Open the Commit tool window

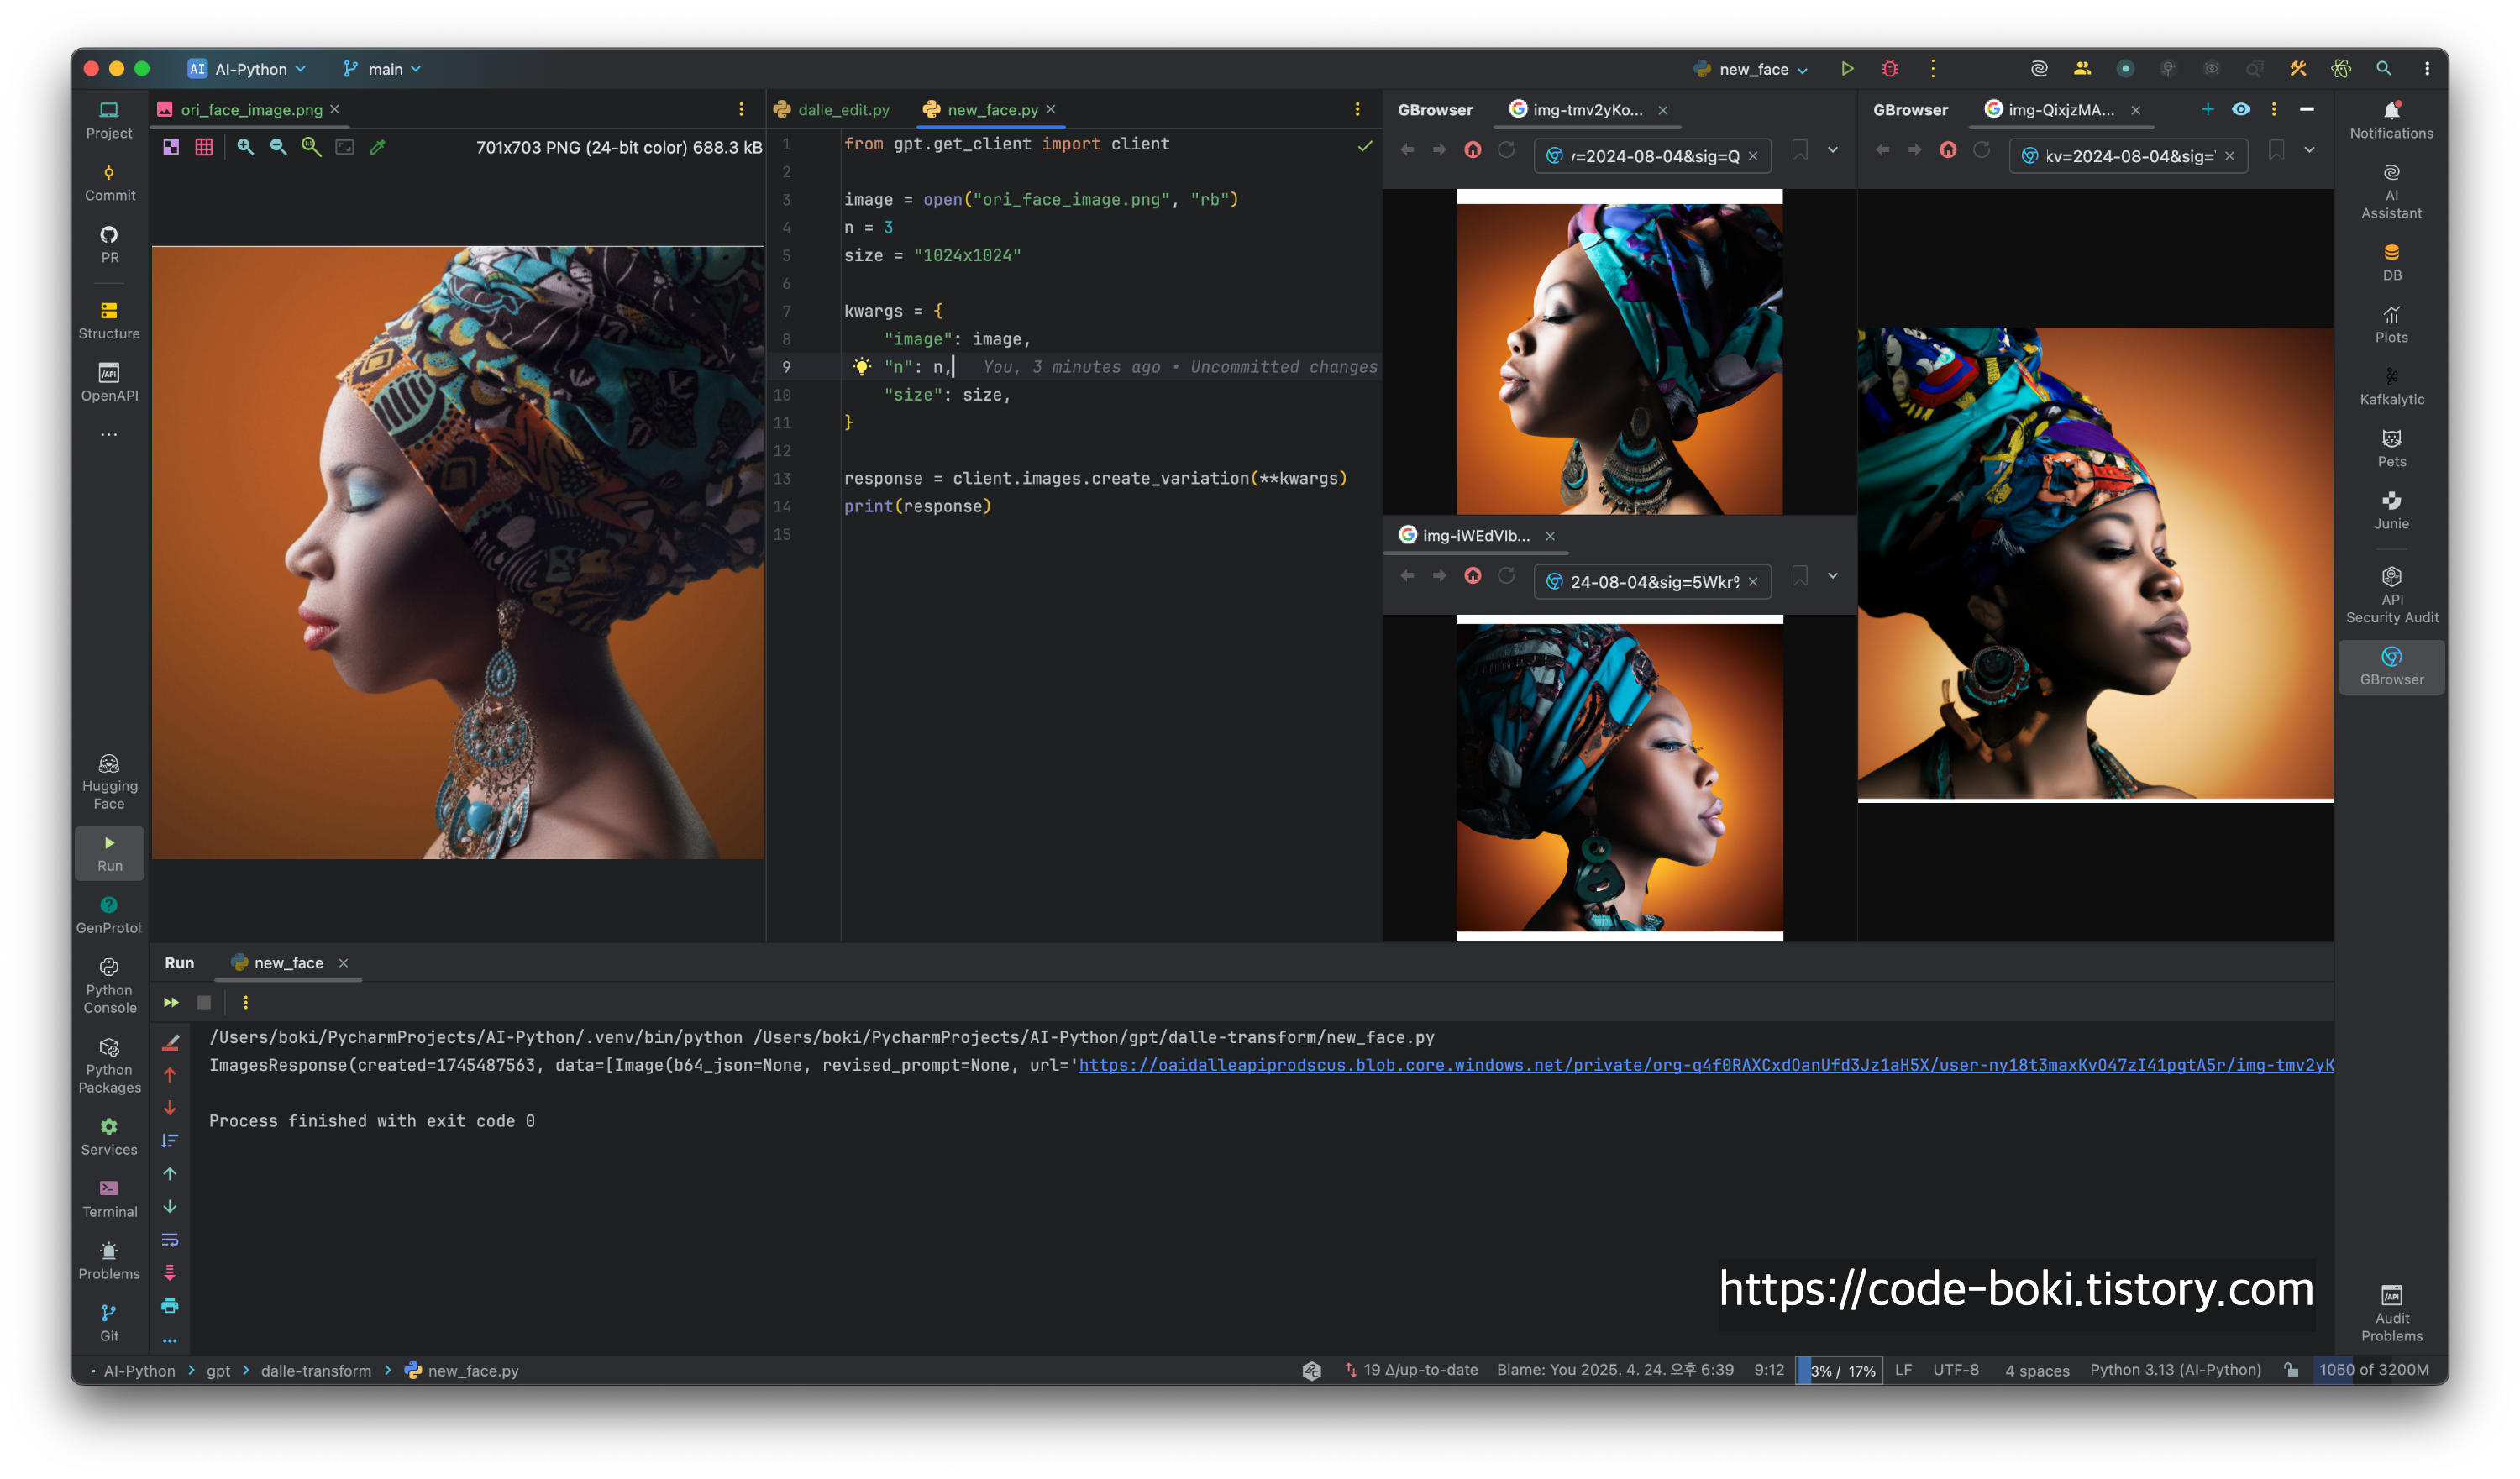109,182
